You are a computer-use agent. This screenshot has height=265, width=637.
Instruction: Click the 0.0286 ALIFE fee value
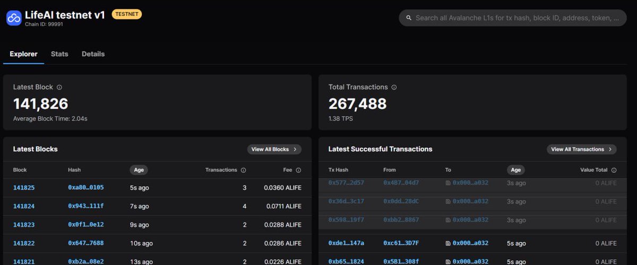point(282,243)
